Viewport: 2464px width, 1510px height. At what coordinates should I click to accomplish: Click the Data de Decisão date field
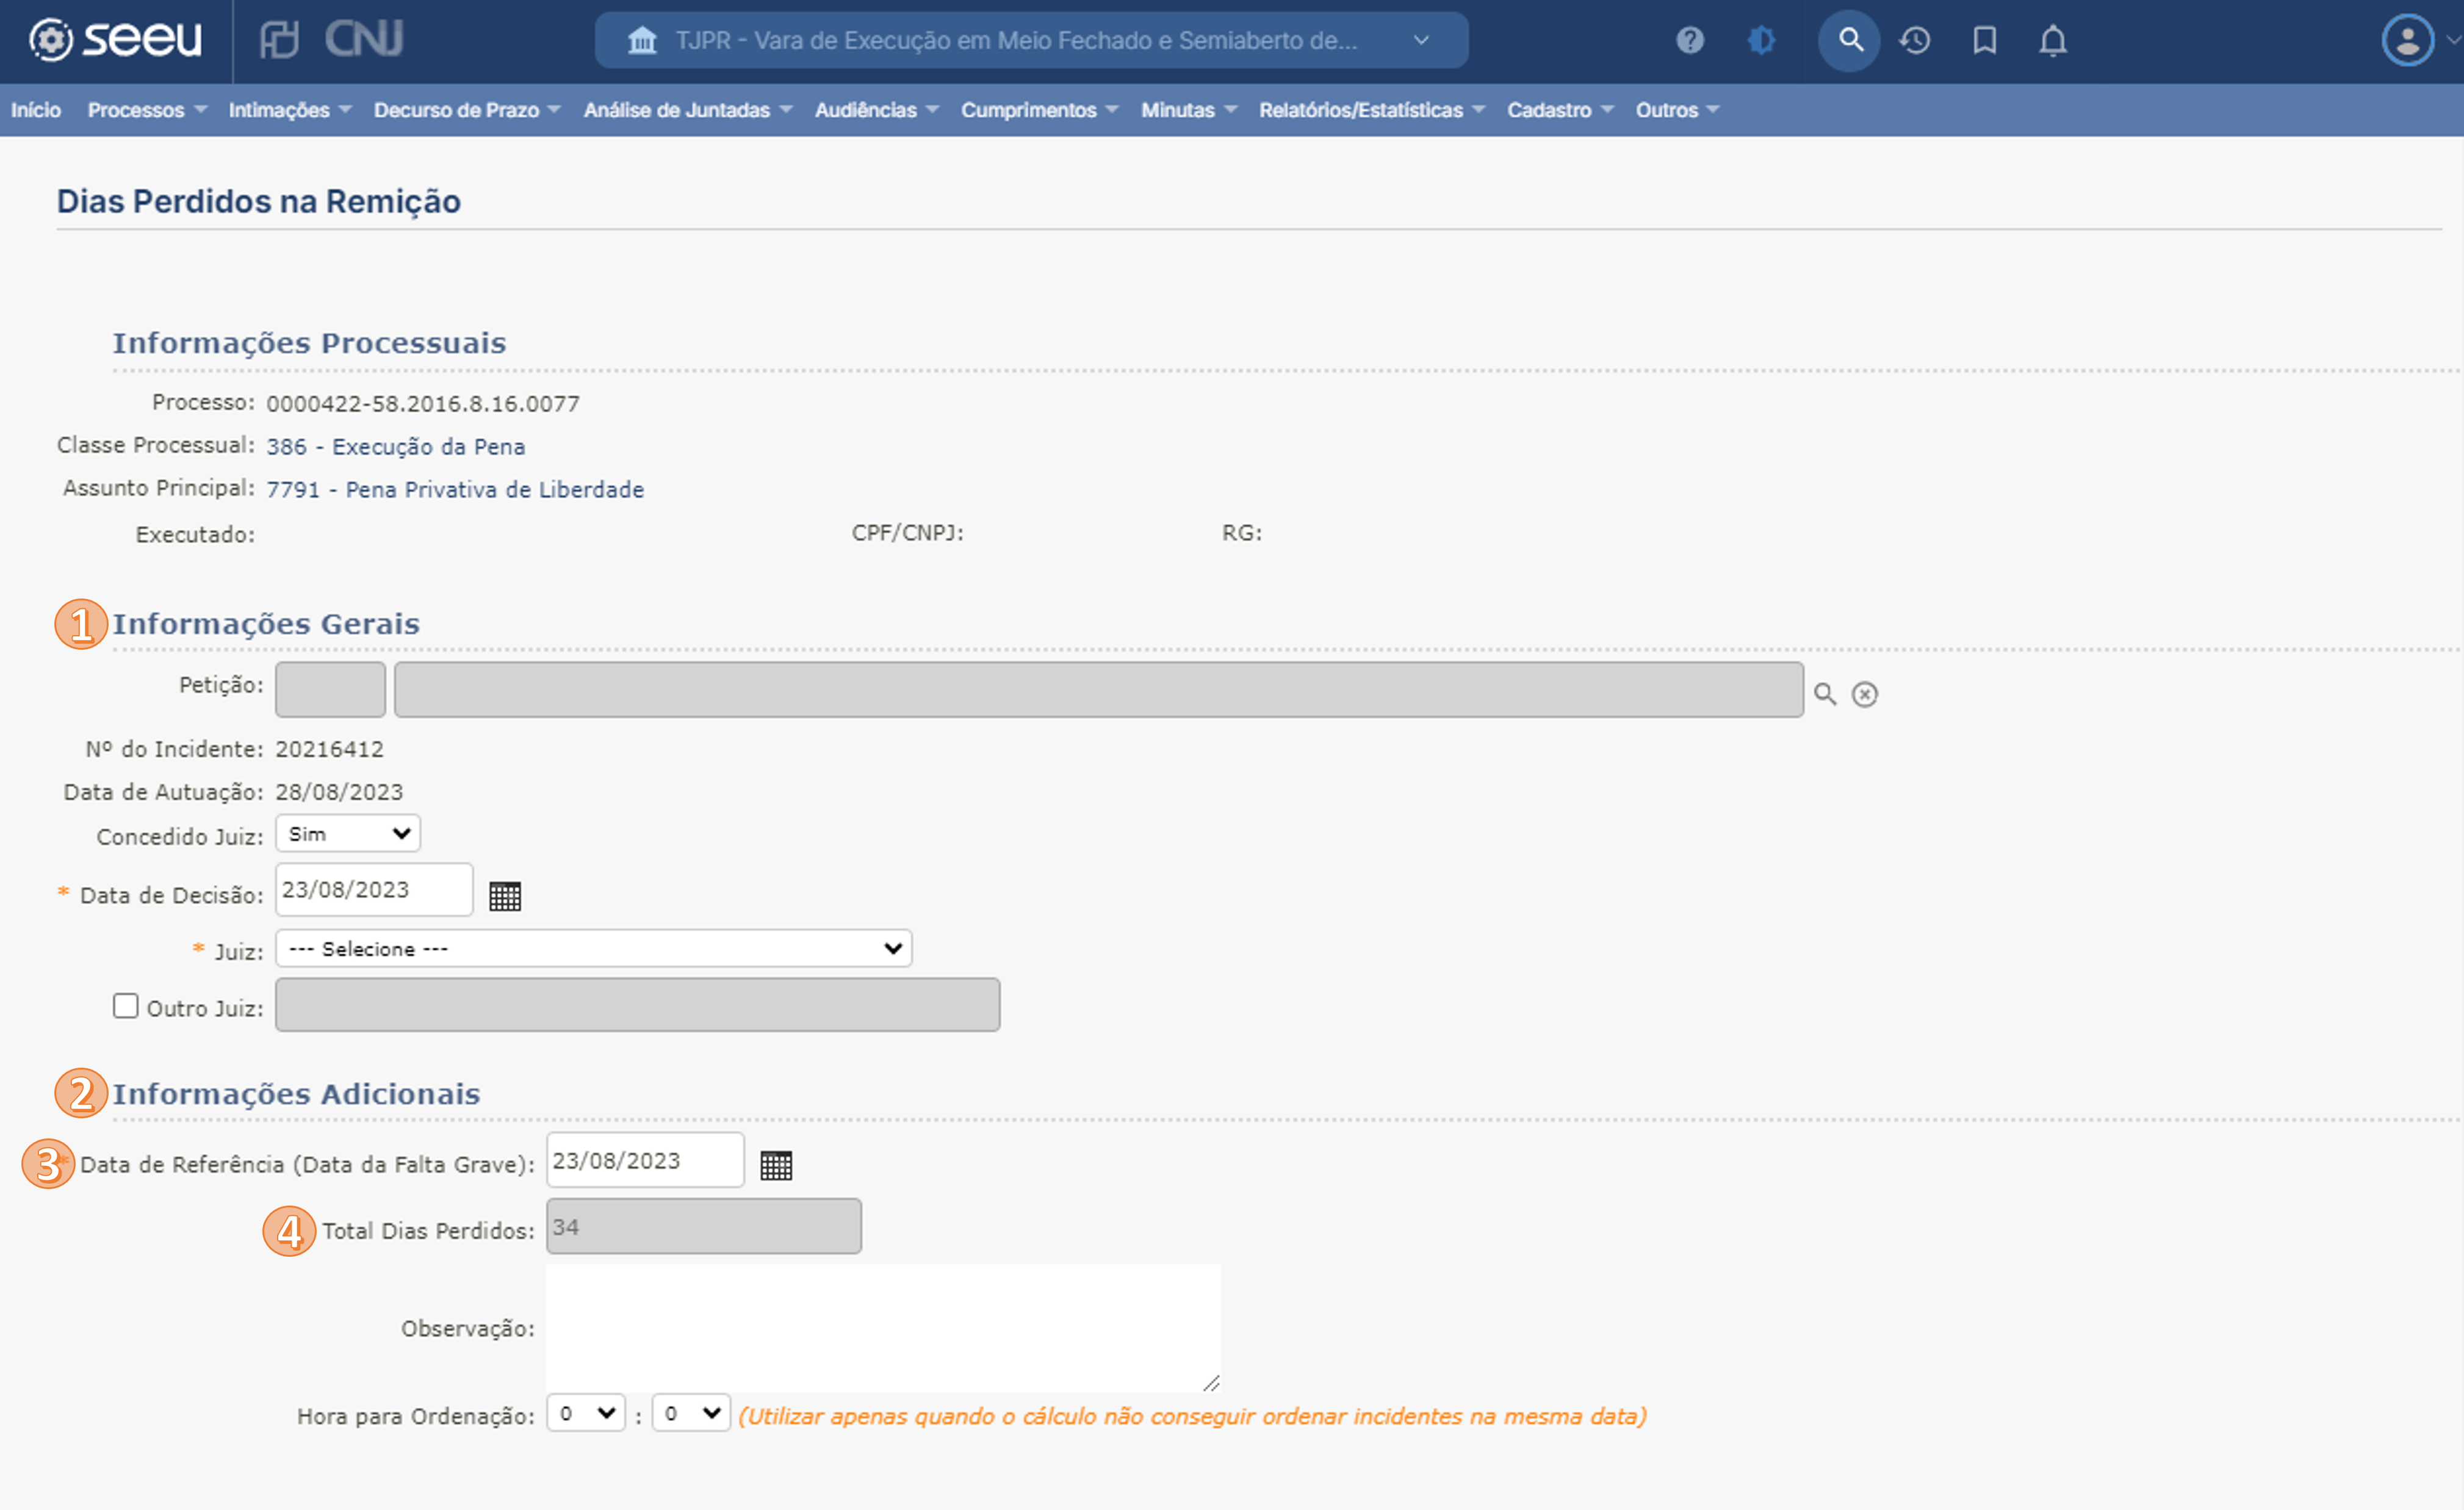click(374, 890)
